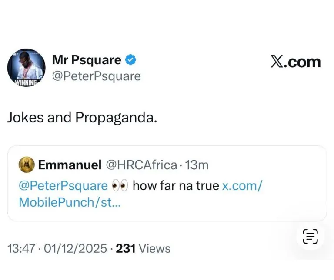
Task: Open Emmanuel's name in the quoted tweet
Action: pos(70,165)
